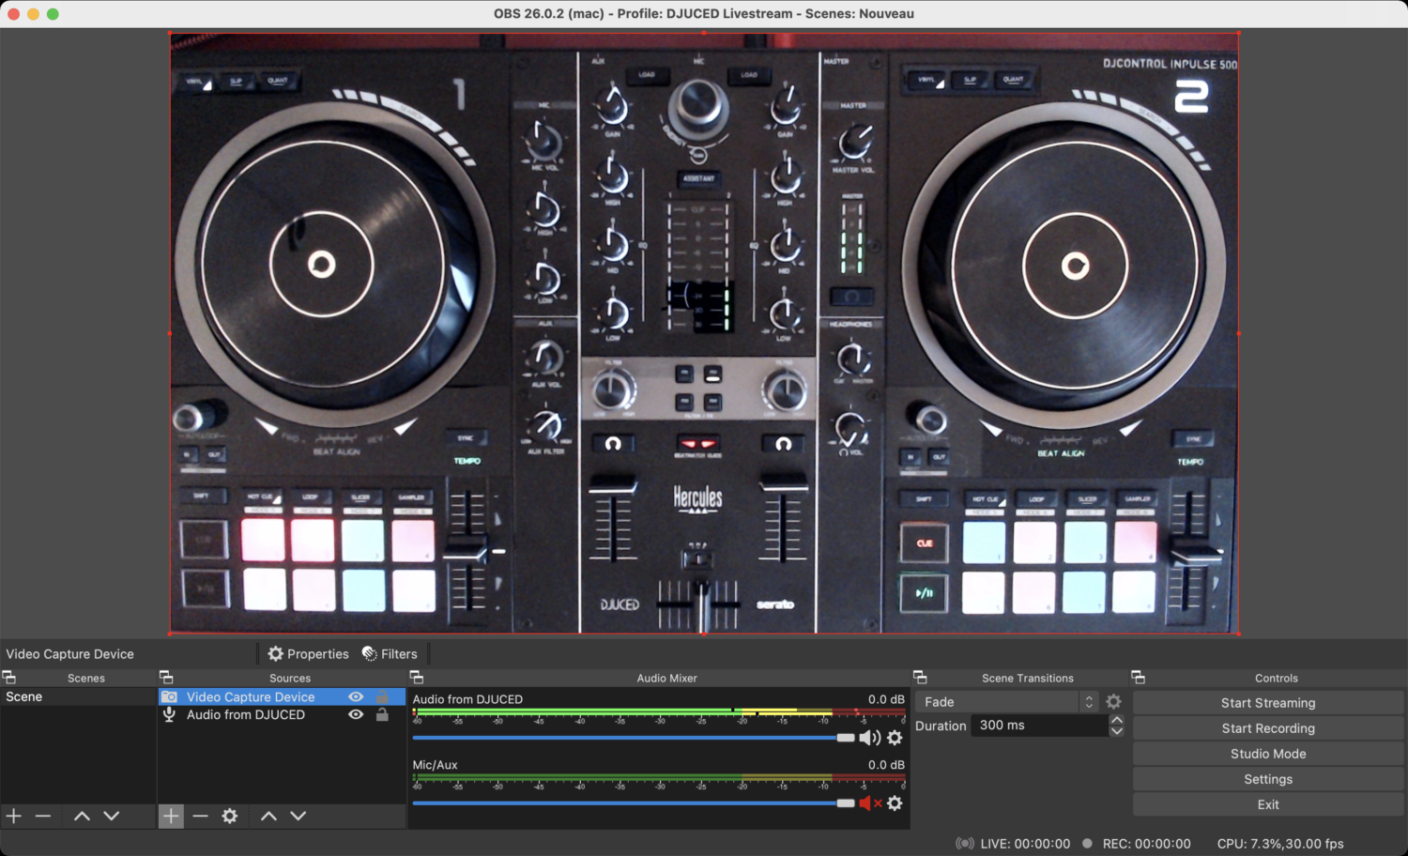
Task: Remove the selected source with the minus icon
Action: coord(200,816)
